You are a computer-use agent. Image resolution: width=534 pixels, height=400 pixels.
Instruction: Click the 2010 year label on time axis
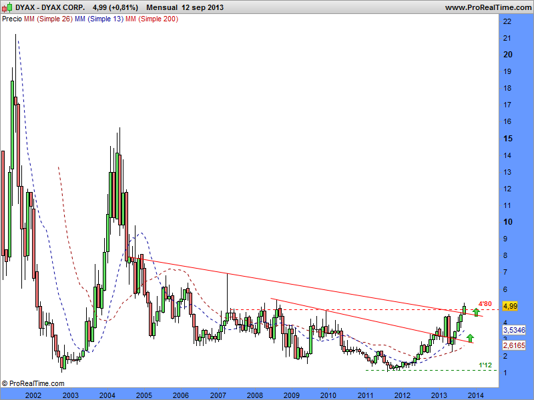click(328, 395)
